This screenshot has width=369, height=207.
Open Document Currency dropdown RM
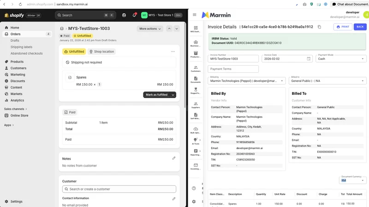pyautogui.click(x=352, y=180)
